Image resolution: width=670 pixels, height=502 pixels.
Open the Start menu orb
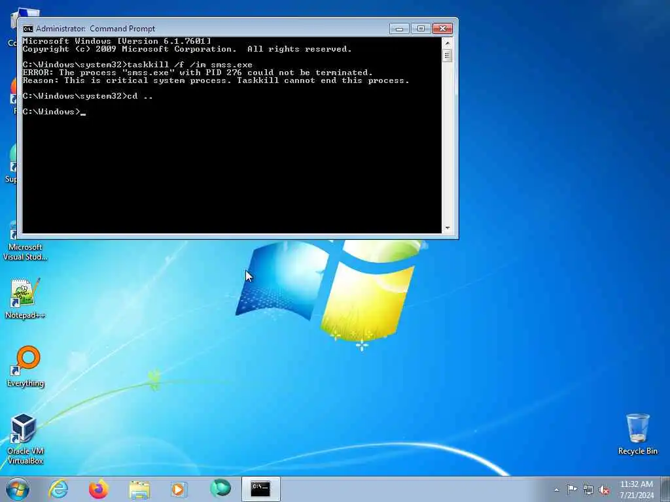(18, 489)
